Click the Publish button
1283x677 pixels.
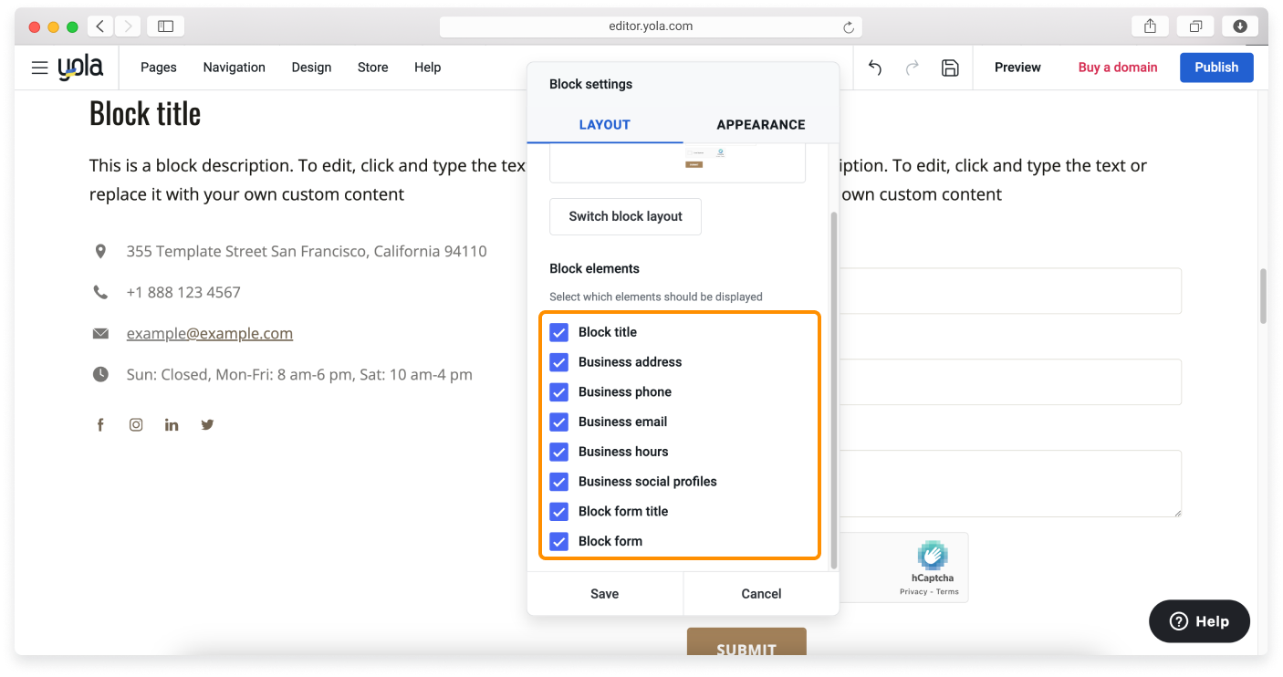1216,67
